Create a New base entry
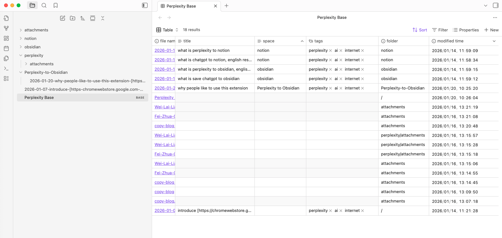The height and width of the screenshot is (238, 502). point(492,30)
